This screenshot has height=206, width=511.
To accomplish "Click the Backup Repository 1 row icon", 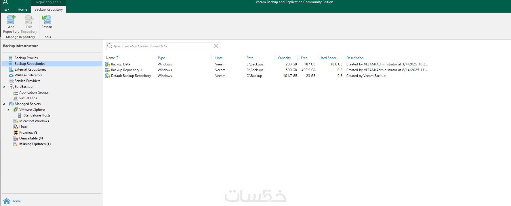I will [x=108, y=70].
